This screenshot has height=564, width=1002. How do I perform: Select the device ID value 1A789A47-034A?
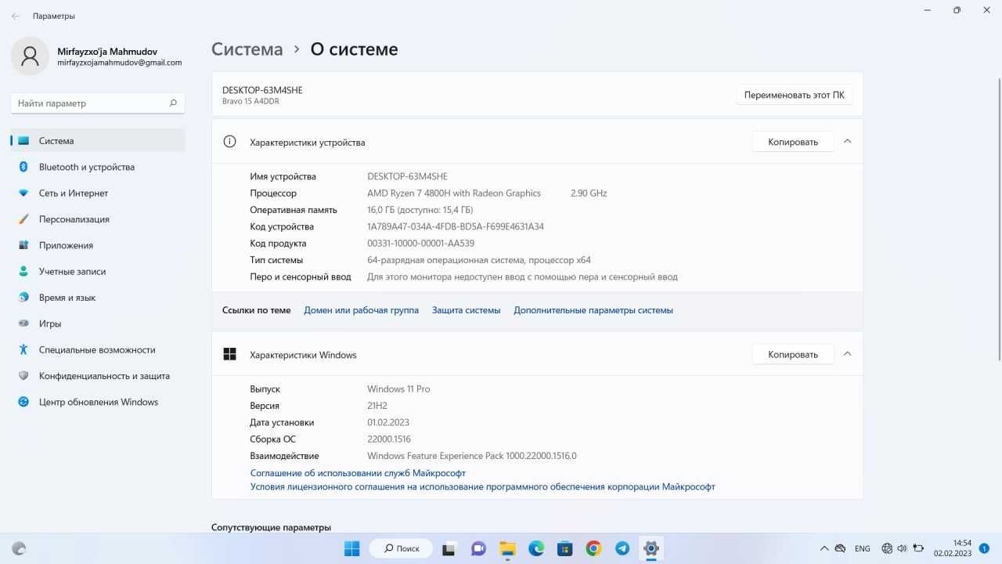pos(456,226)
